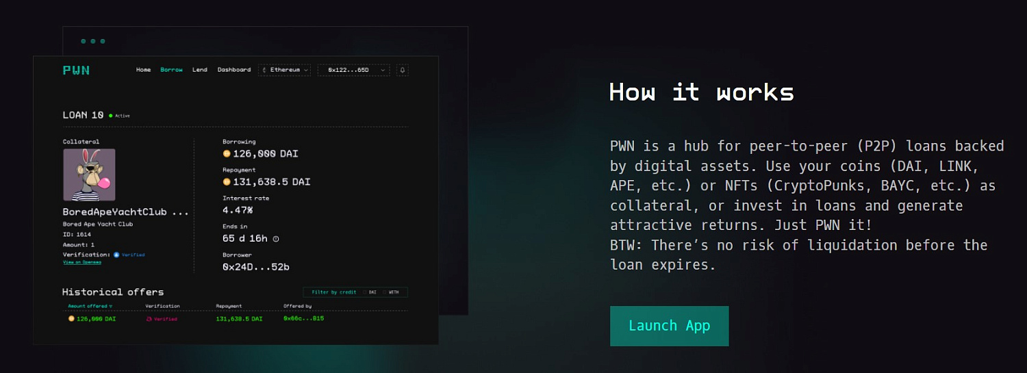
Task: Click the BoredApeYachtClub collateral title
Action: coord(125,212)
